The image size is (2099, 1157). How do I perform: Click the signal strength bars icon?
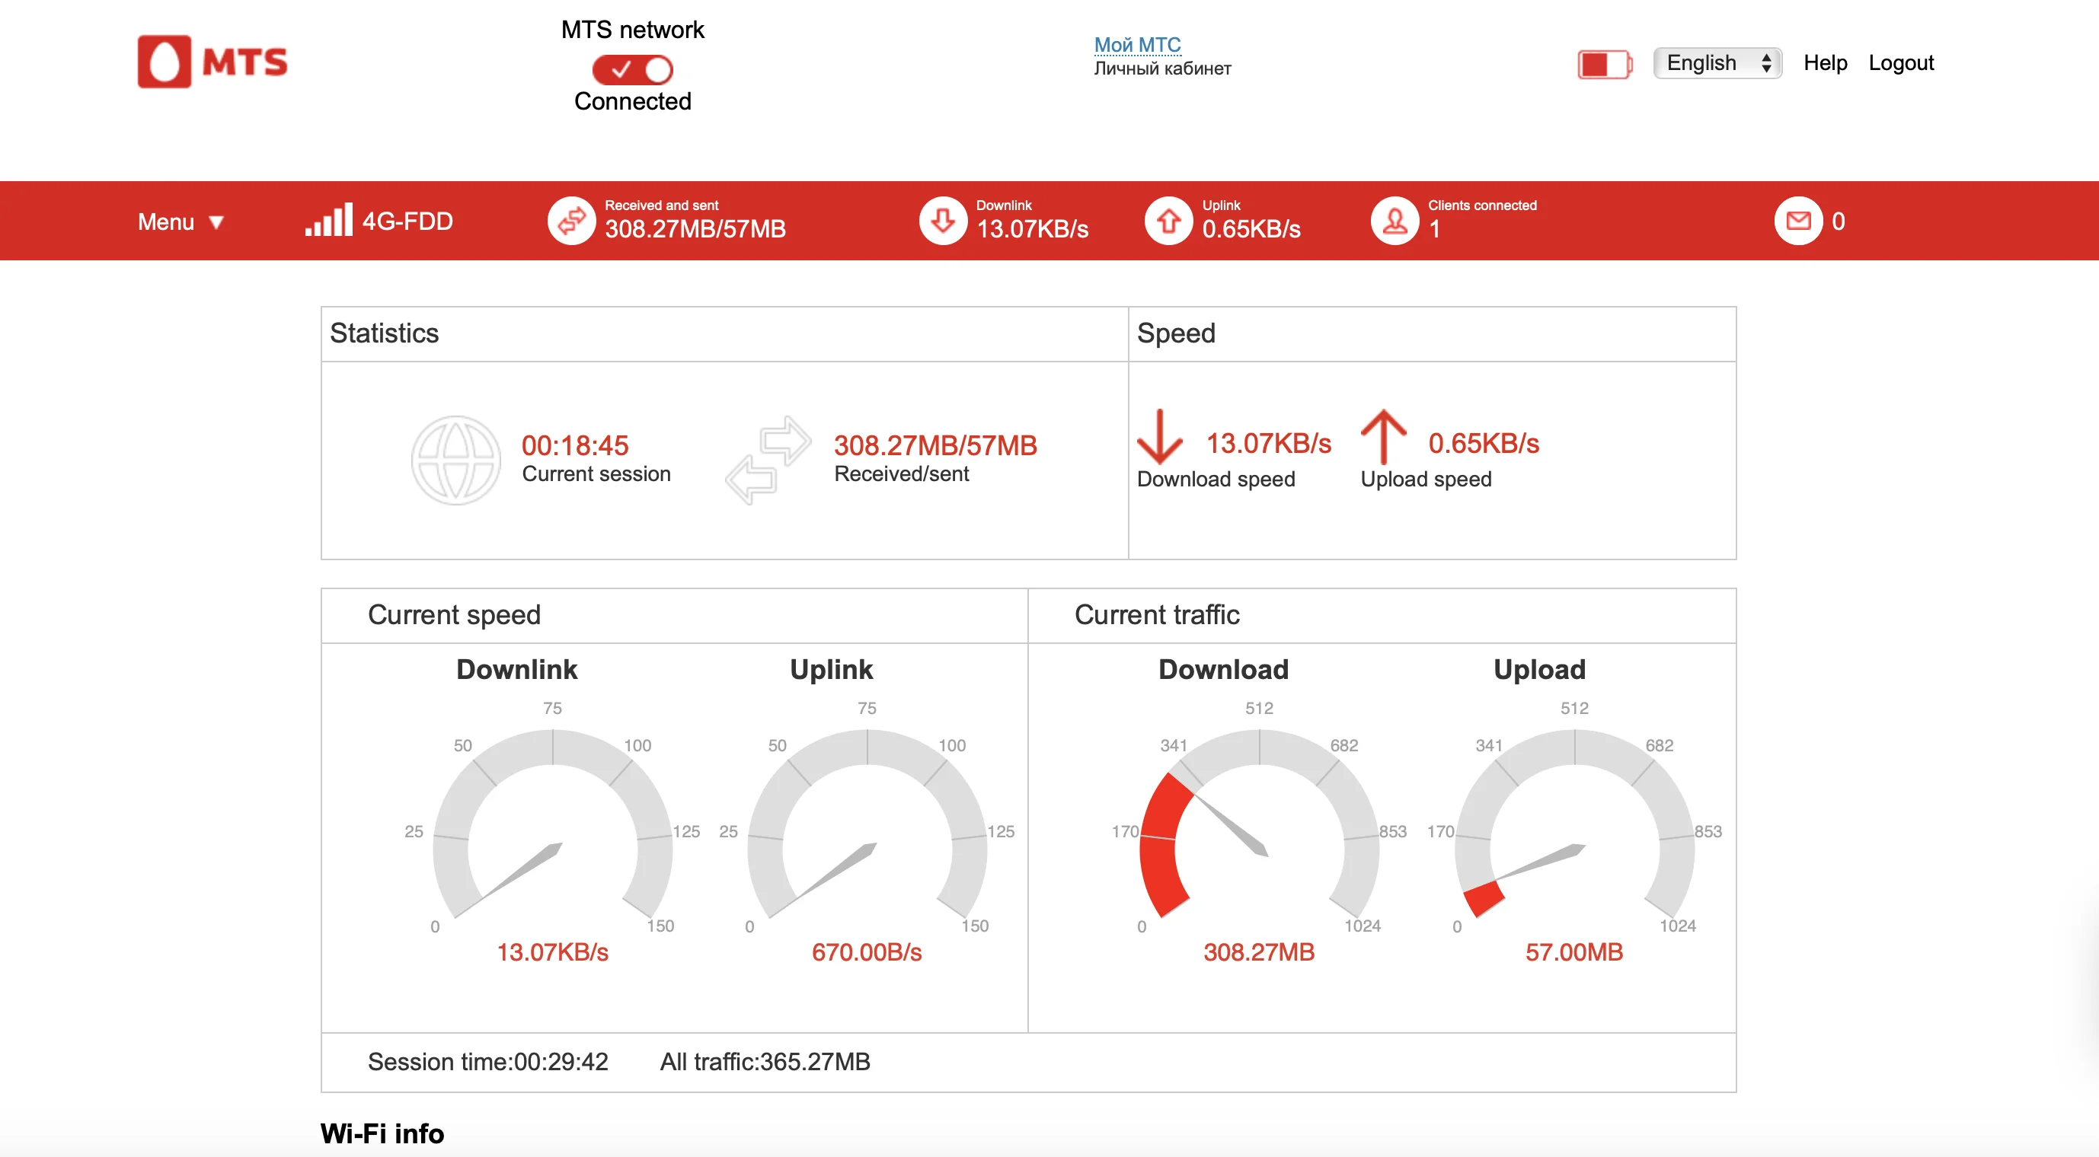click(x=328, y=221)
